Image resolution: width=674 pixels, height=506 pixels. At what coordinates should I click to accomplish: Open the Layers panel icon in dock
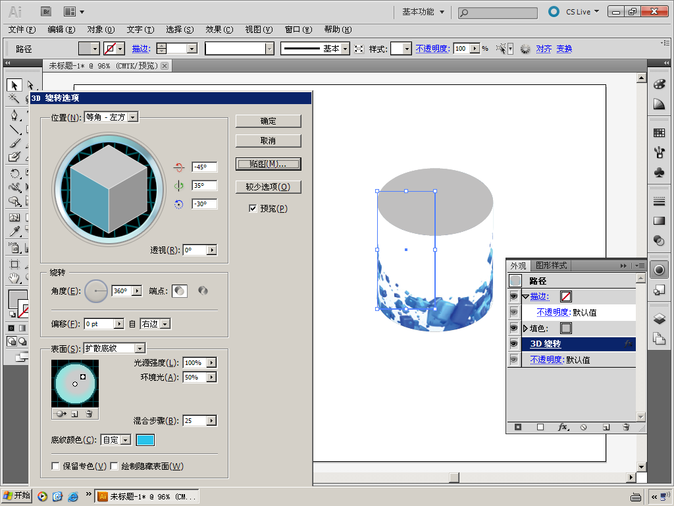(659, 319)
